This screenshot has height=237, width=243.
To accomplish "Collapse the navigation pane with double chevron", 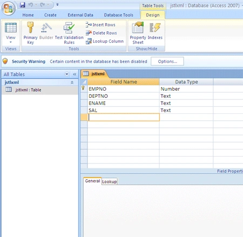I will 75,74.
